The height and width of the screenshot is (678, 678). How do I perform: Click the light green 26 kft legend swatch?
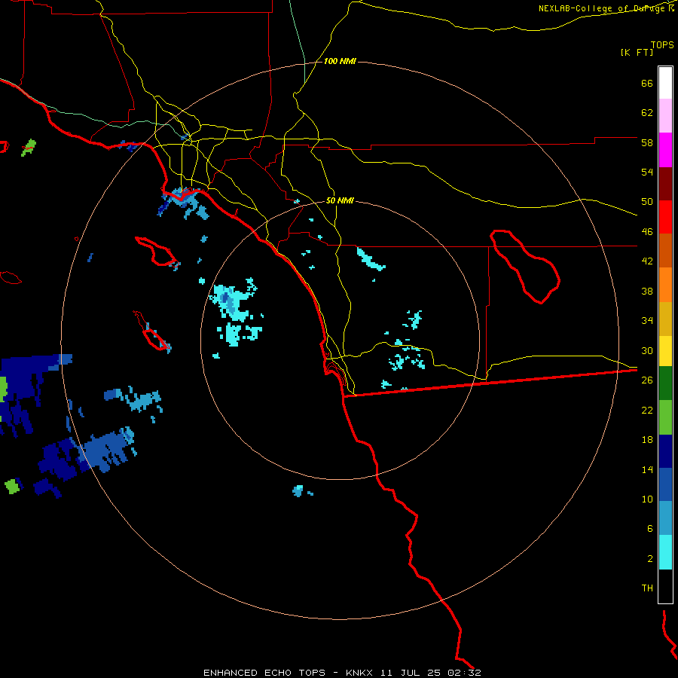pos(665,417)
